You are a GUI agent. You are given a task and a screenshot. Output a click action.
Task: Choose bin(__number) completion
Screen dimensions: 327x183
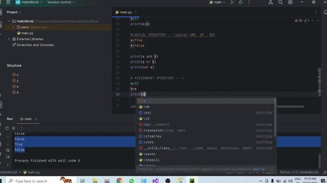tap(205, 125)
